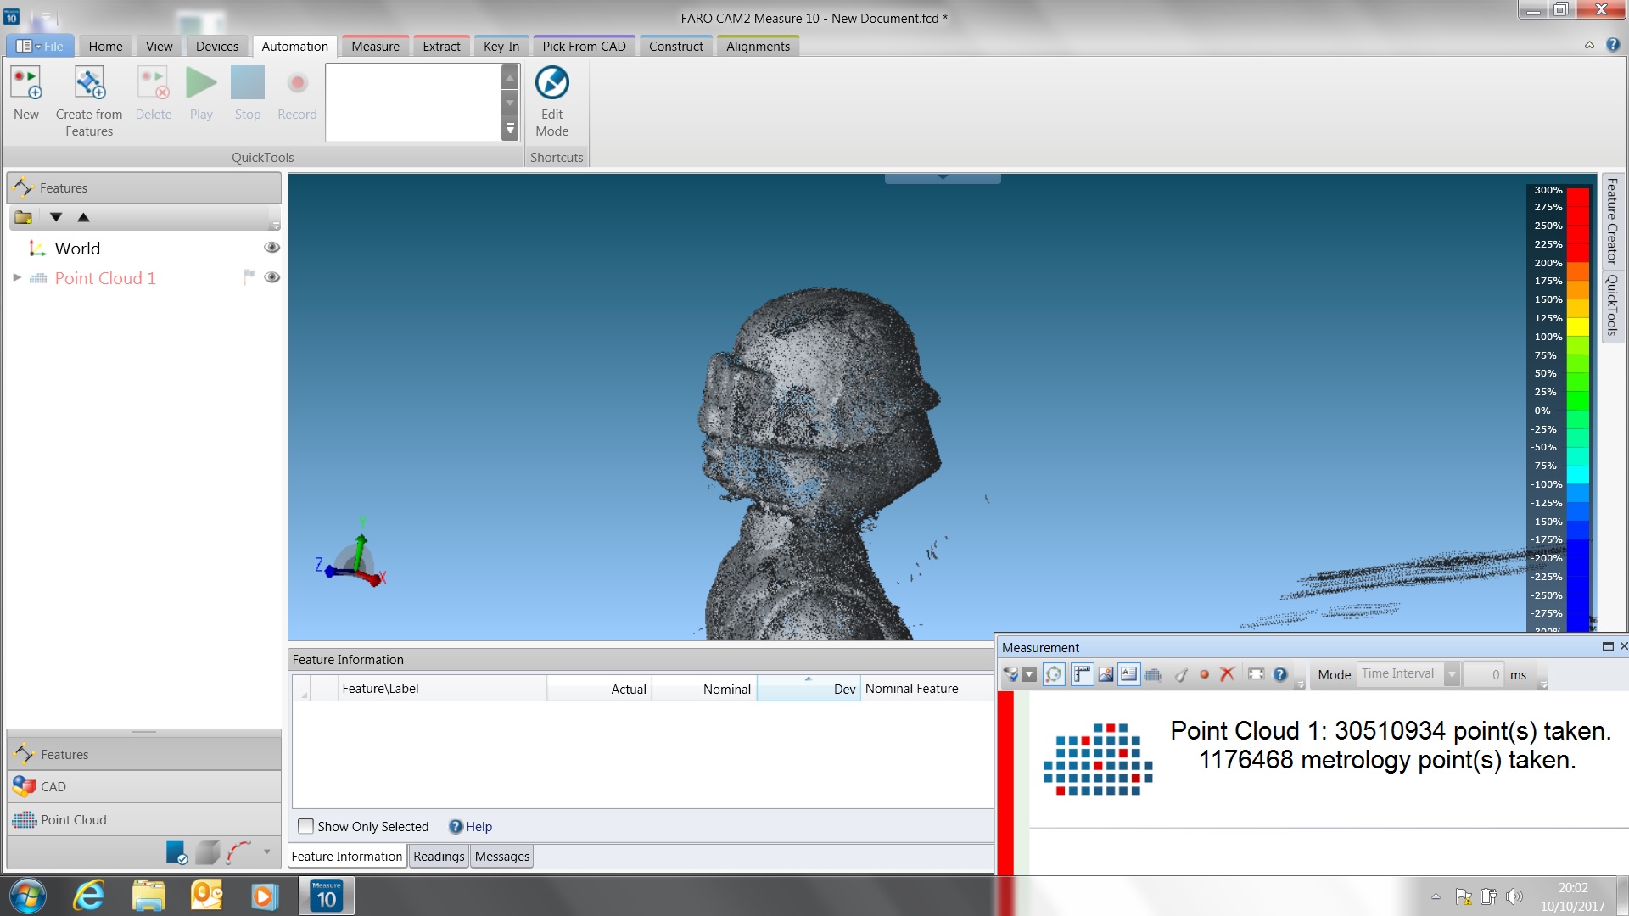This screenshot has height=916, width=1629.
Task: Click the gray cube pane icon
Action: pos(207,852)
